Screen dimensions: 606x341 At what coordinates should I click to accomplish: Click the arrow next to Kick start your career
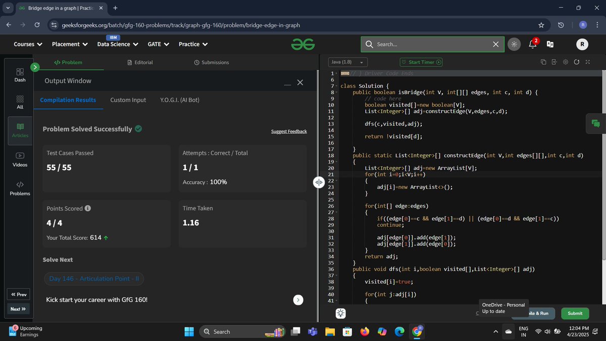coord(298,300)
